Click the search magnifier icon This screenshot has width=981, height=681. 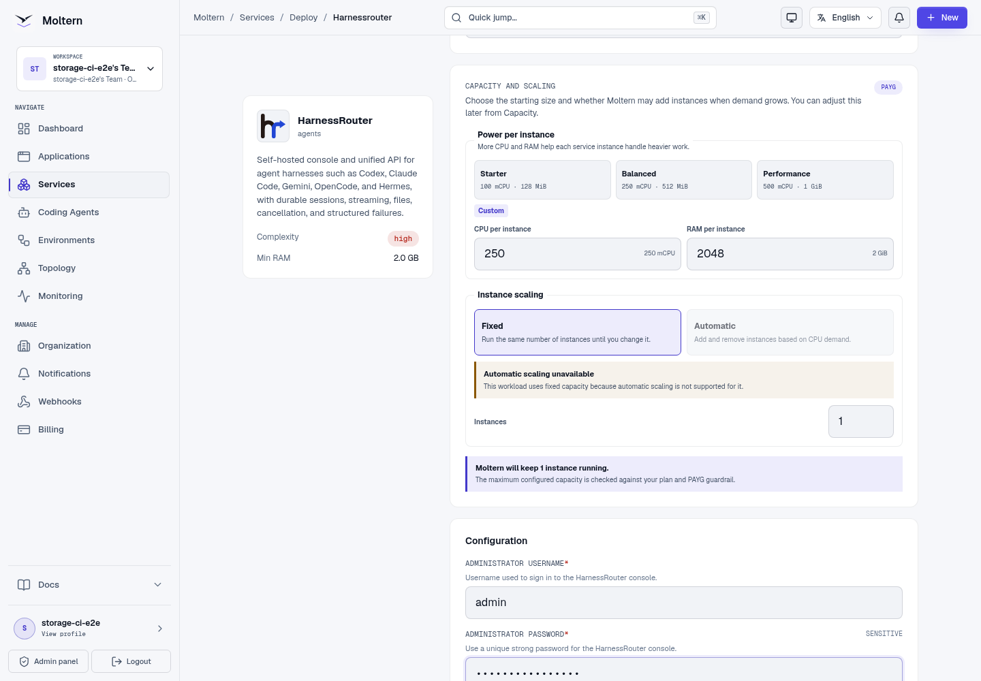click(456, 18)
